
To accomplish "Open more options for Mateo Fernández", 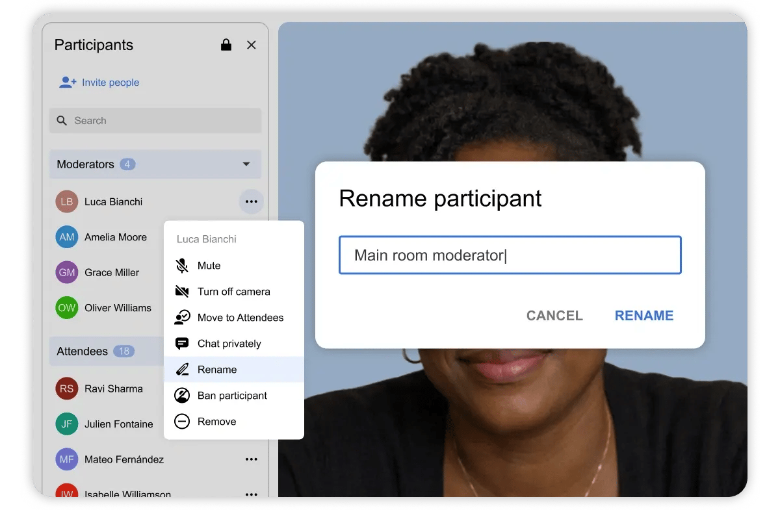I will (x=252, y=459).
